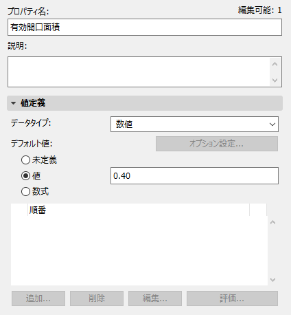Click the 値定義 section header
291x315 pixels.
click(x=145, y=103)
